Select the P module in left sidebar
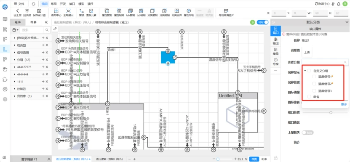 [5, 59]
